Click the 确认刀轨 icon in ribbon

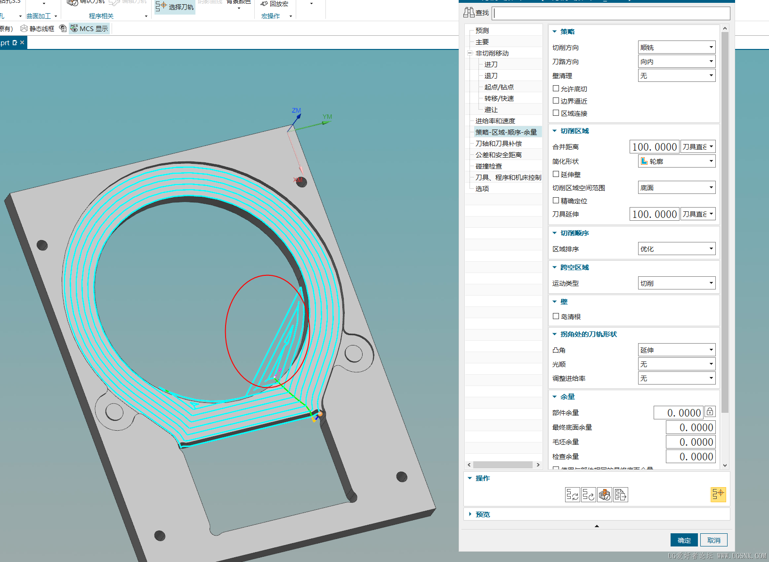coord(73,3)
